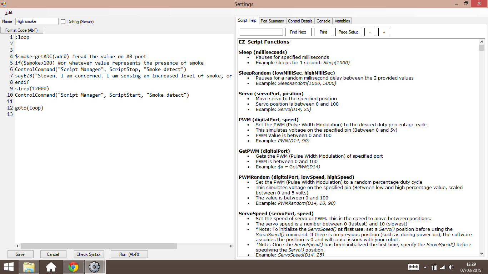Viewport: 488px width, 274px height.
Task: Click the Check Syntax button
Action: tap(89, 254)
